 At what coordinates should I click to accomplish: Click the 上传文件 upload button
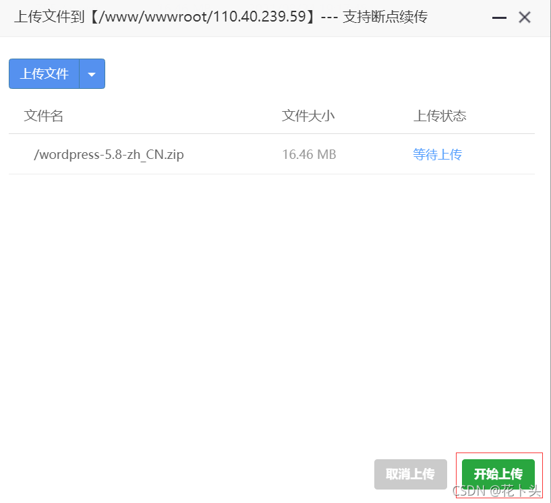pos(45,73)
